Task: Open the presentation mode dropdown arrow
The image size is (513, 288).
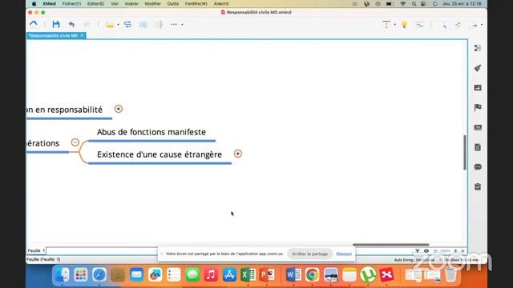Action: click(x=395, y=25)
